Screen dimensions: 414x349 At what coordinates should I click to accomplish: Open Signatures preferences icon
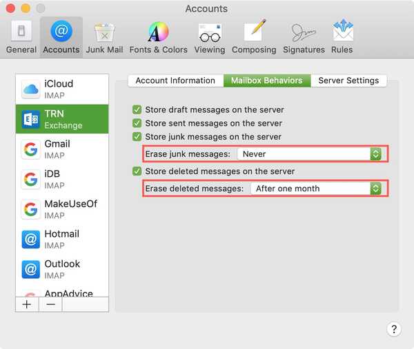point(304,32)
